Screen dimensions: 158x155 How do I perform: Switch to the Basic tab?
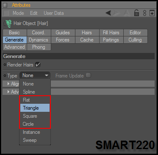(15, 33)
